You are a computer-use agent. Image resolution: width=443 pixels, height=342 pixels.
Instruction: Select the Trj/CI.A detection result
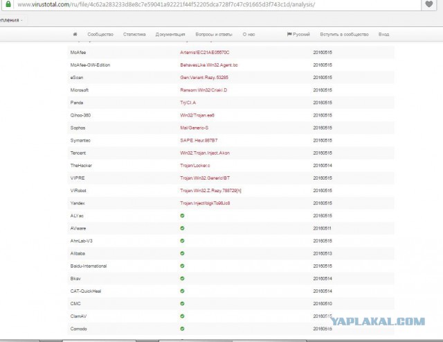coord(188,103)
